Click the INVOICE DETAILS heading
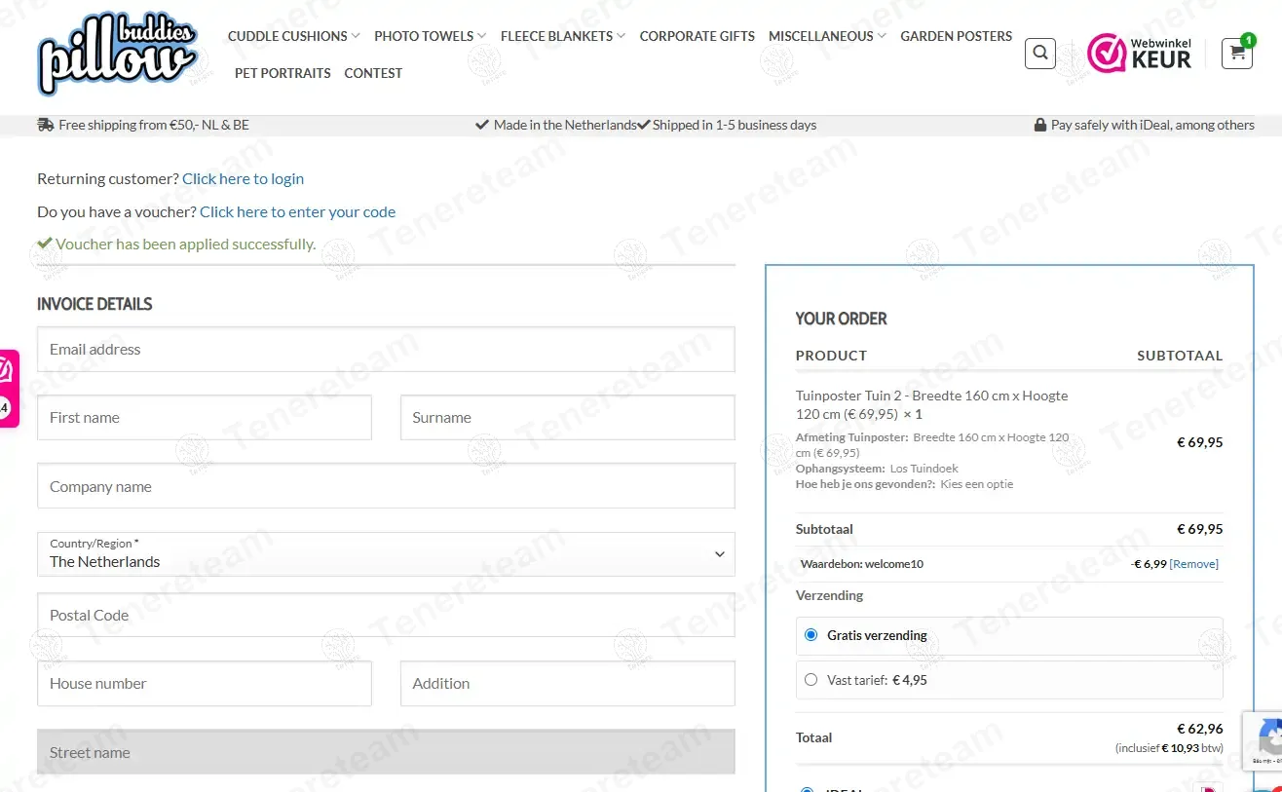This screenshot has height=792, width=1282. pos(94,304)
